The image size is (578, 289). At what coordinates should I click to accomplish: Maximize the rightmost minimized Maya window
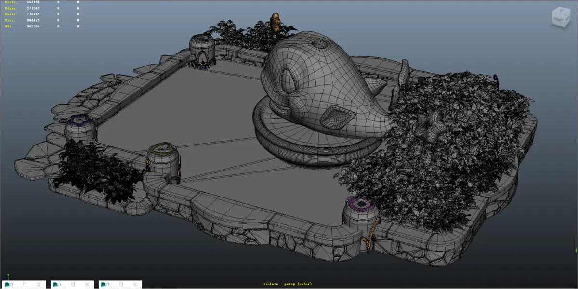pos(121,284)
